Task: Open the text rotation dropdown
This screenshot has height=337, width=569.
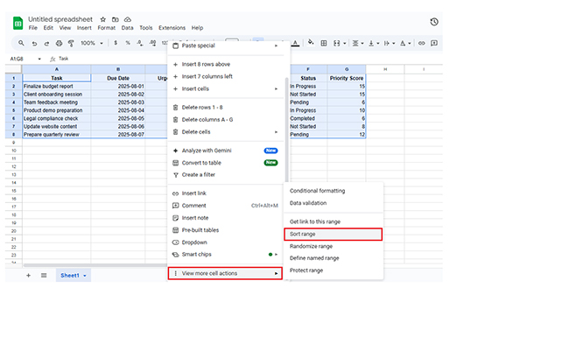Action: (405, 43)
